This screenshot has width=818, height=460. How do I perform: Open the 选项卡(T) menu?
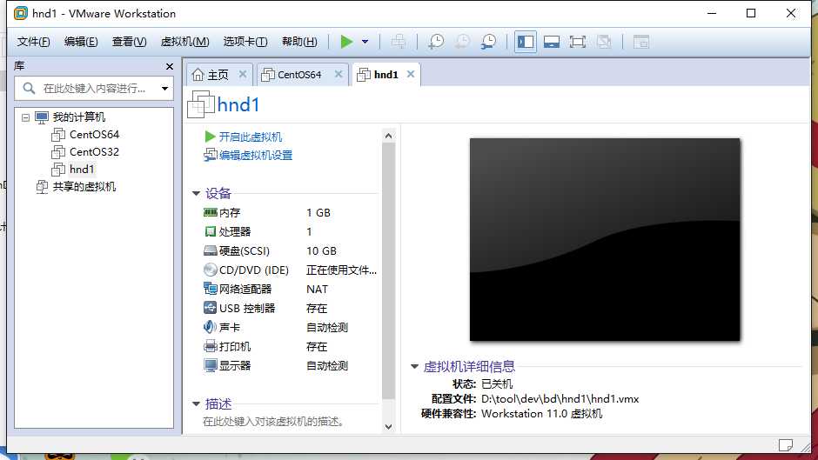245,42
